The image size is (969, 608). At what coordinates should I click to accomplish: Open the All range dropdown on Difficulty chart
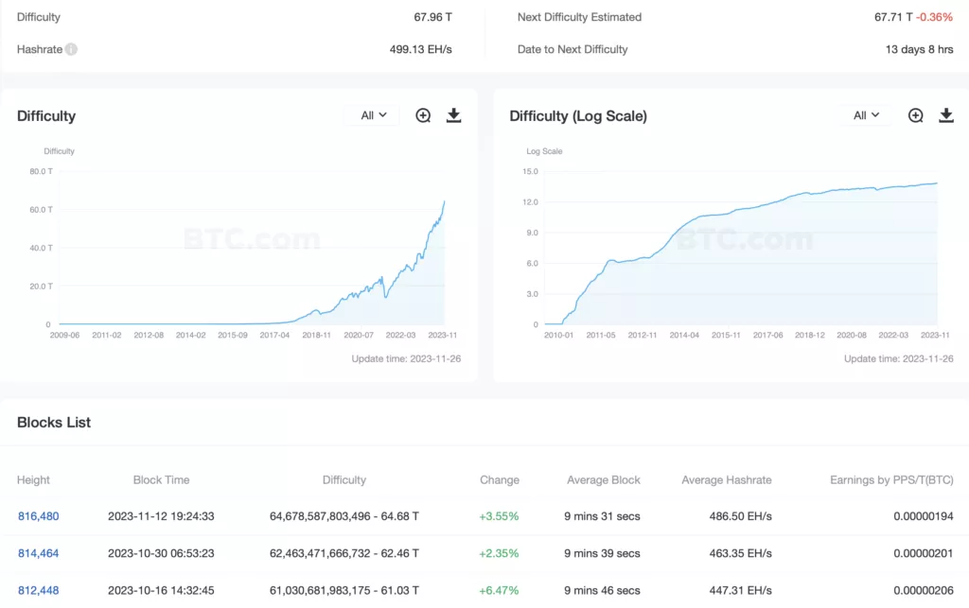373,115
